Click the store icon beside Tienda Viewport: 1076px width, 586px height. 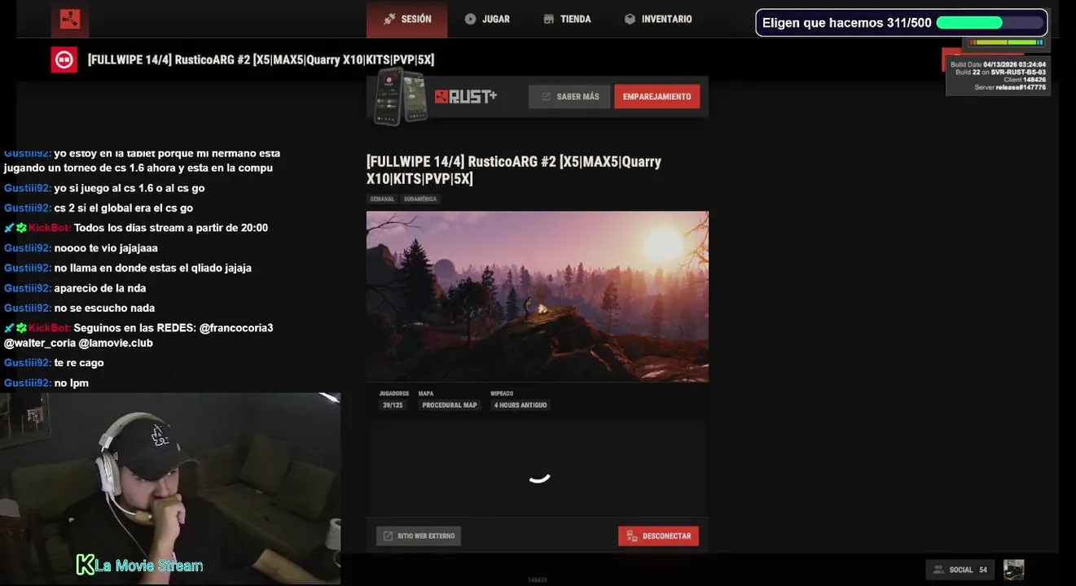tap(549, 19)
